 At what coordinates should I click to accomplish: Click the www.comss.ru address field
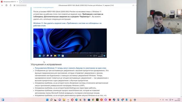21,5
